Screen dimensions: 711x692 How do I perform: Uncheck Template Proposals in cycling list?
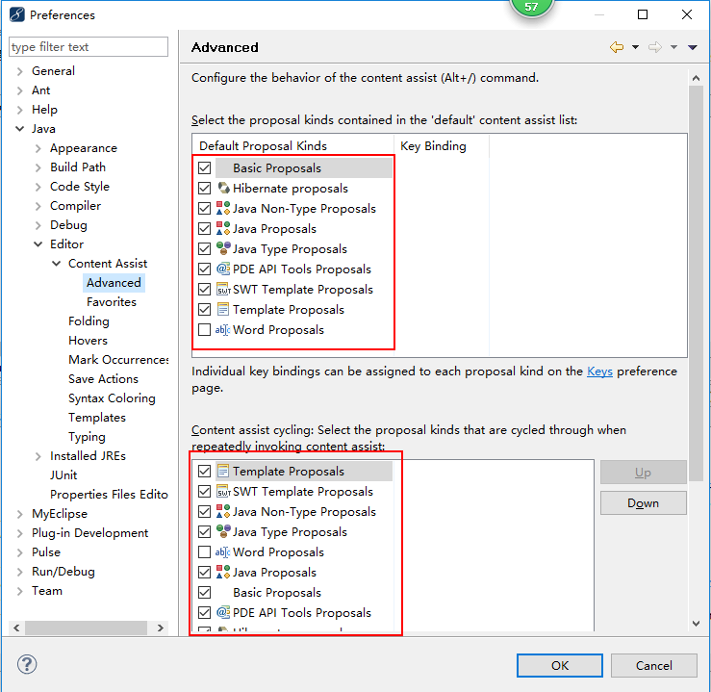pyautogui.click(x=205, y=472)
